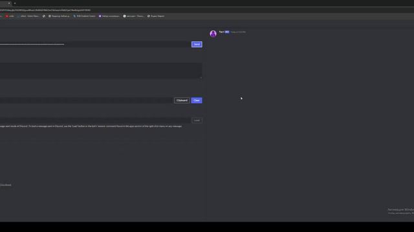Click the browser address bar URL
414x232 pixels.
pos(45,10)
